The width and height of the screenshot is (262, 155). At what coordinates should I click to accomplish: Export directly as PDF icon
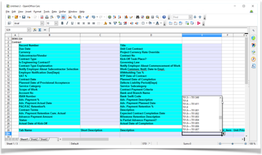pos(42,17)
